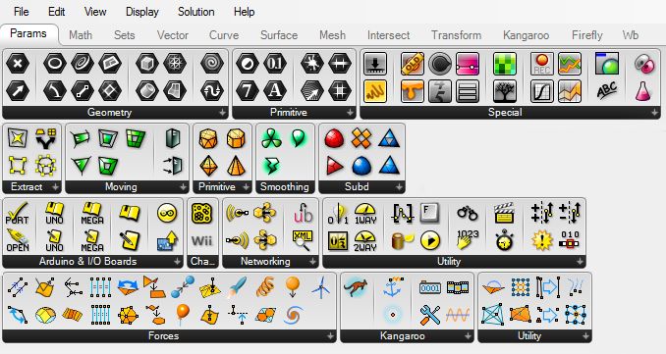Select the Line parameter icon
Screen dimensions: 666x354
[x=83, y=91]
